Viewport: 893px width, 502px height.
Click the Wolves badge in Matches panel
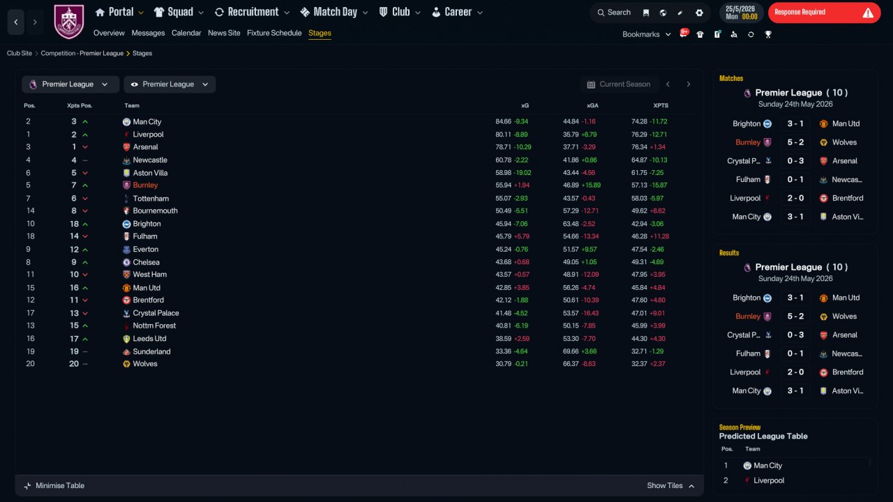pos(824,142)
